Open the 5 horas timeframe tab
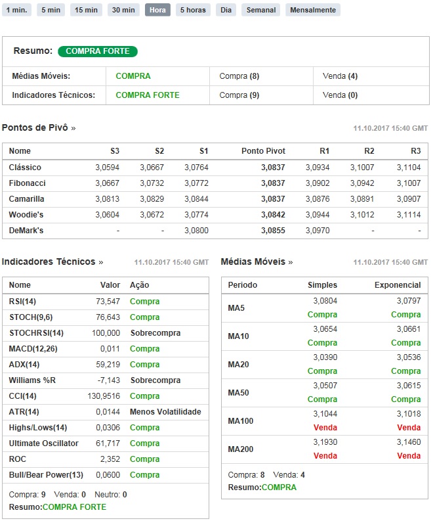Viewport: 433px width, 521px height. [193, 10]
